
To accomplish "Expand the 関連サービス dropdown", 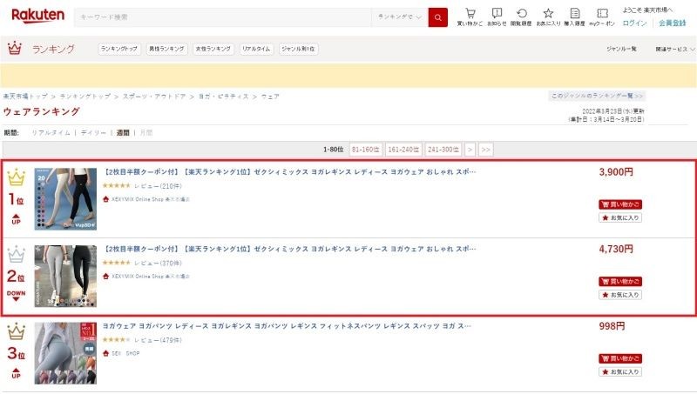I will pos(675,50).
